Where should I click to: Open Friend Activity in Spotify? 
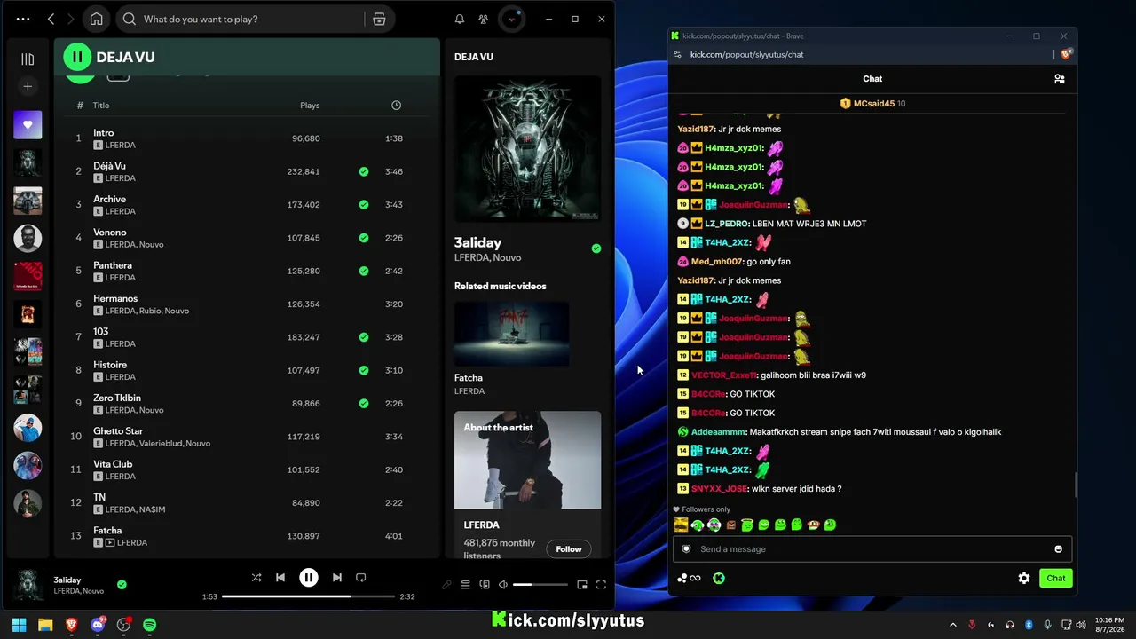tap(483, 19)
